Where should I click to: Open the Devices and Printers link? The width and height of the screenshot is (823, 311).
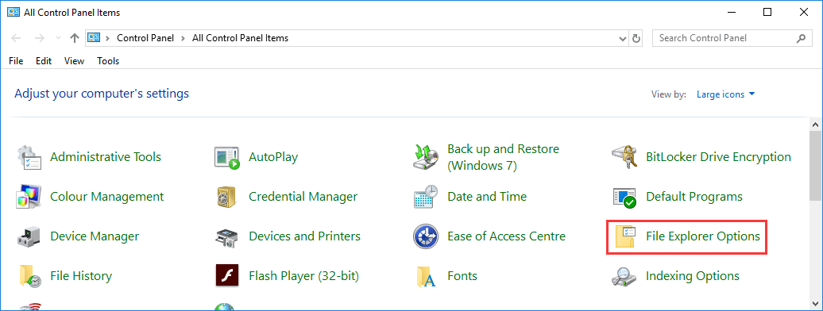coord(304,236)
